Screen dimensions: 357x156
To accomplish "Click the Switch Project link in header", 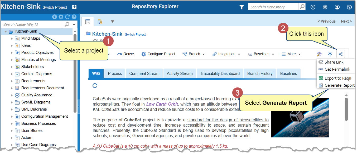I will tap(55, 7).
